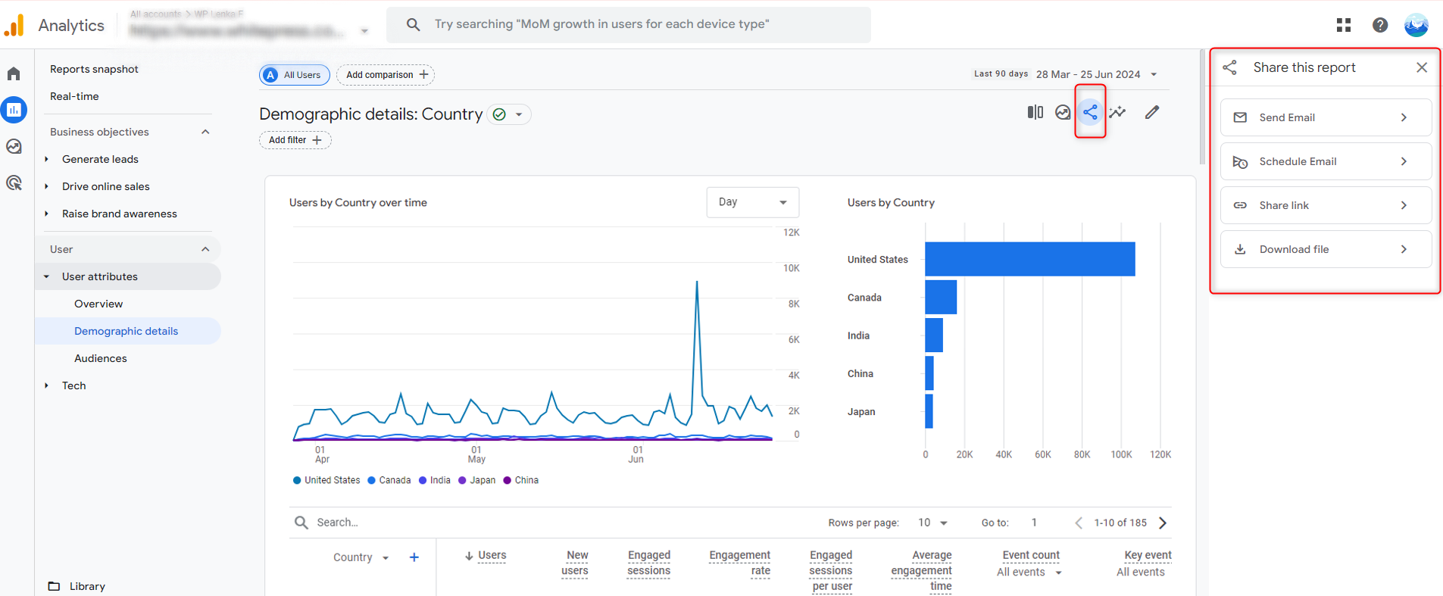Click the United States bar in chart
Image resolution: width=1443 pixels, height=596 pixels.
[x=1030, y=259]
